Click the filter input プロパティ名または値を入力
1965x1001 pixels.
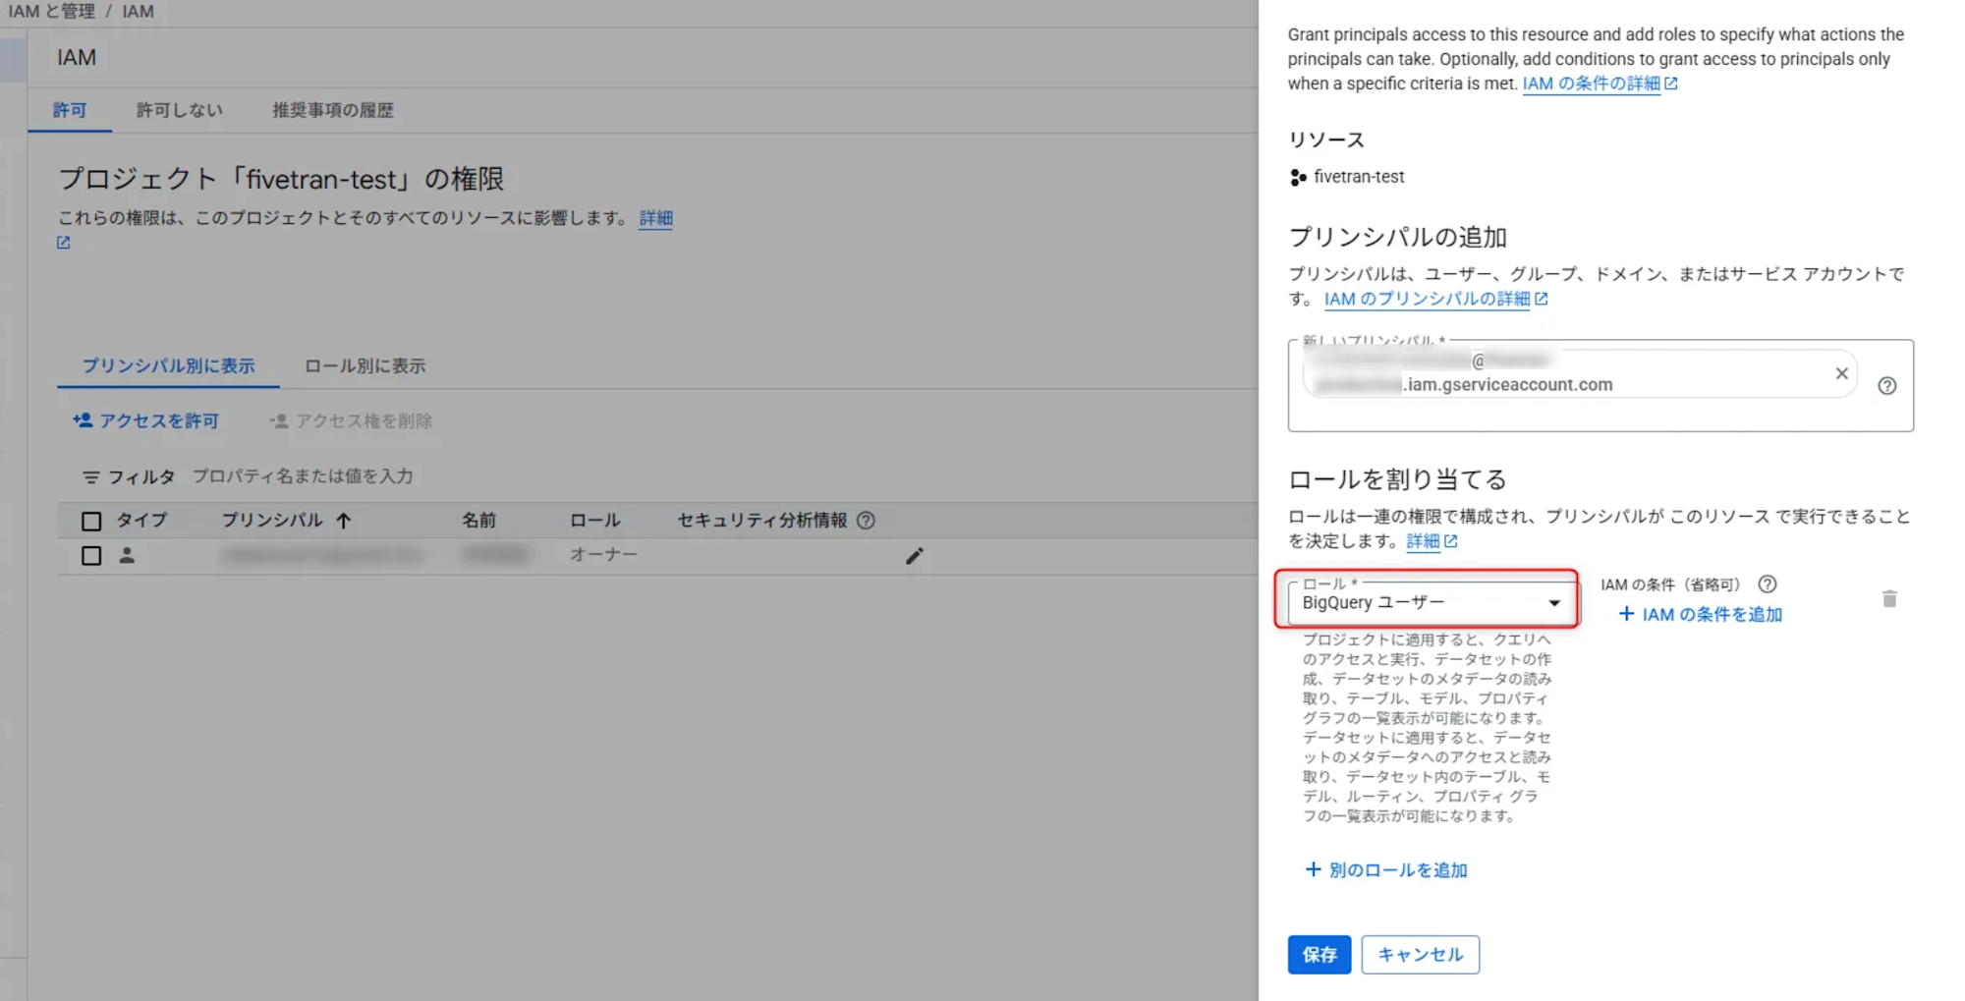[x=303, y=476]
